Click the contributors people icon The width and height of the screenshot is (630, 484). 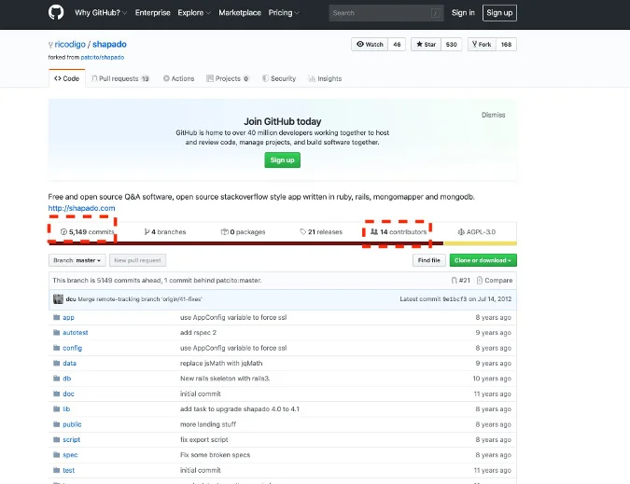[x=374, y=231]
